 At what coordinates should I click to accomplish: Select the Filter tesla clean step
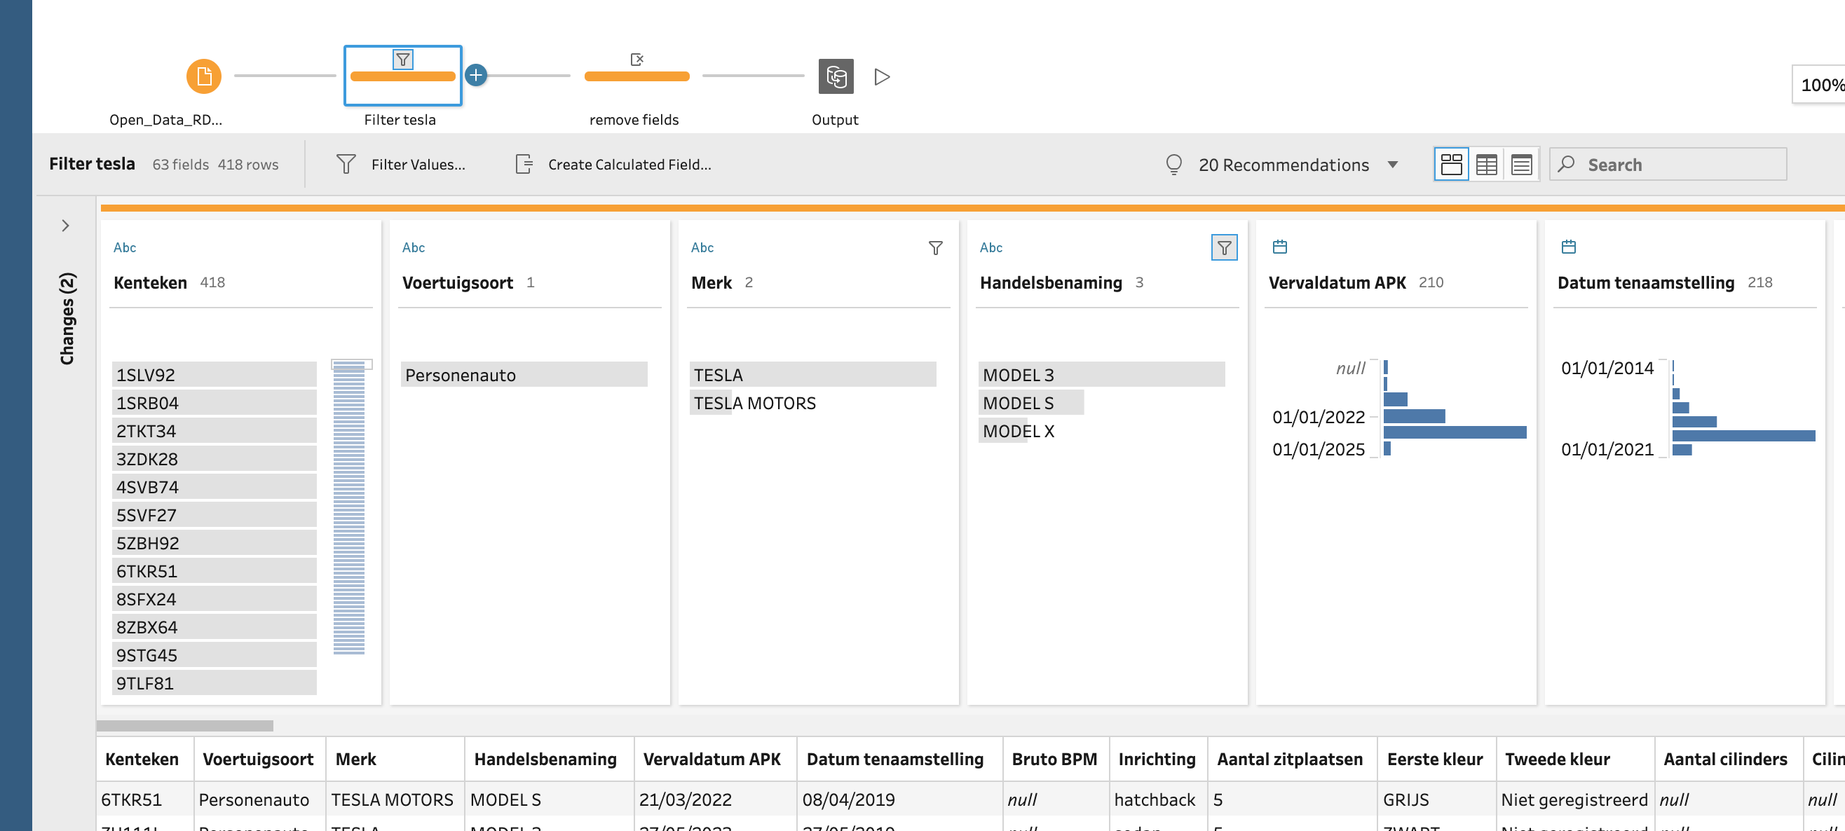click(x=402, y=76)
